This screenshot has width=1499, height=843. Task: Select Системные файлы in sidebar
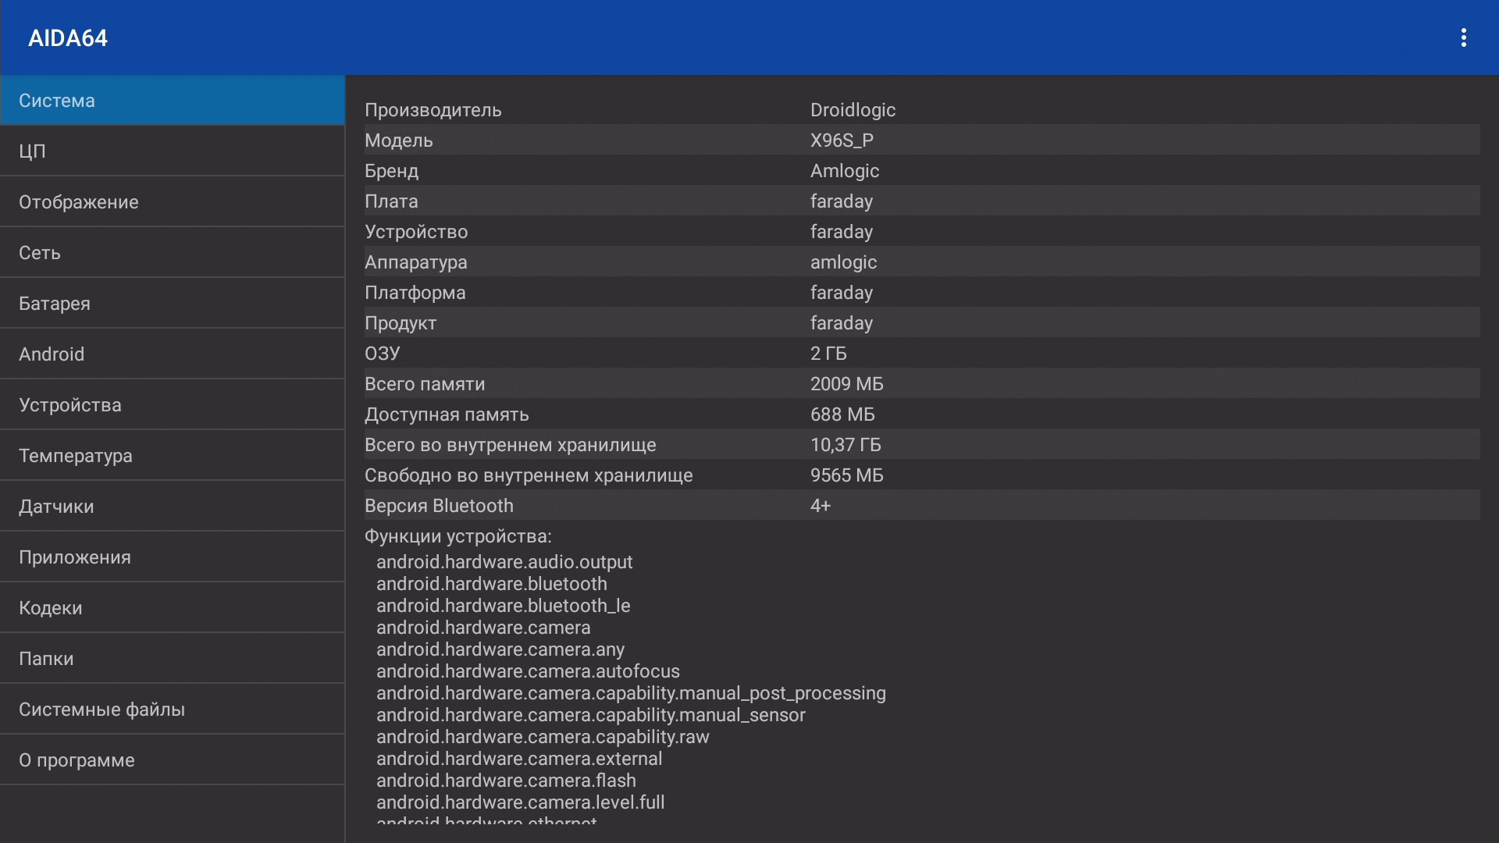point(172,710)
